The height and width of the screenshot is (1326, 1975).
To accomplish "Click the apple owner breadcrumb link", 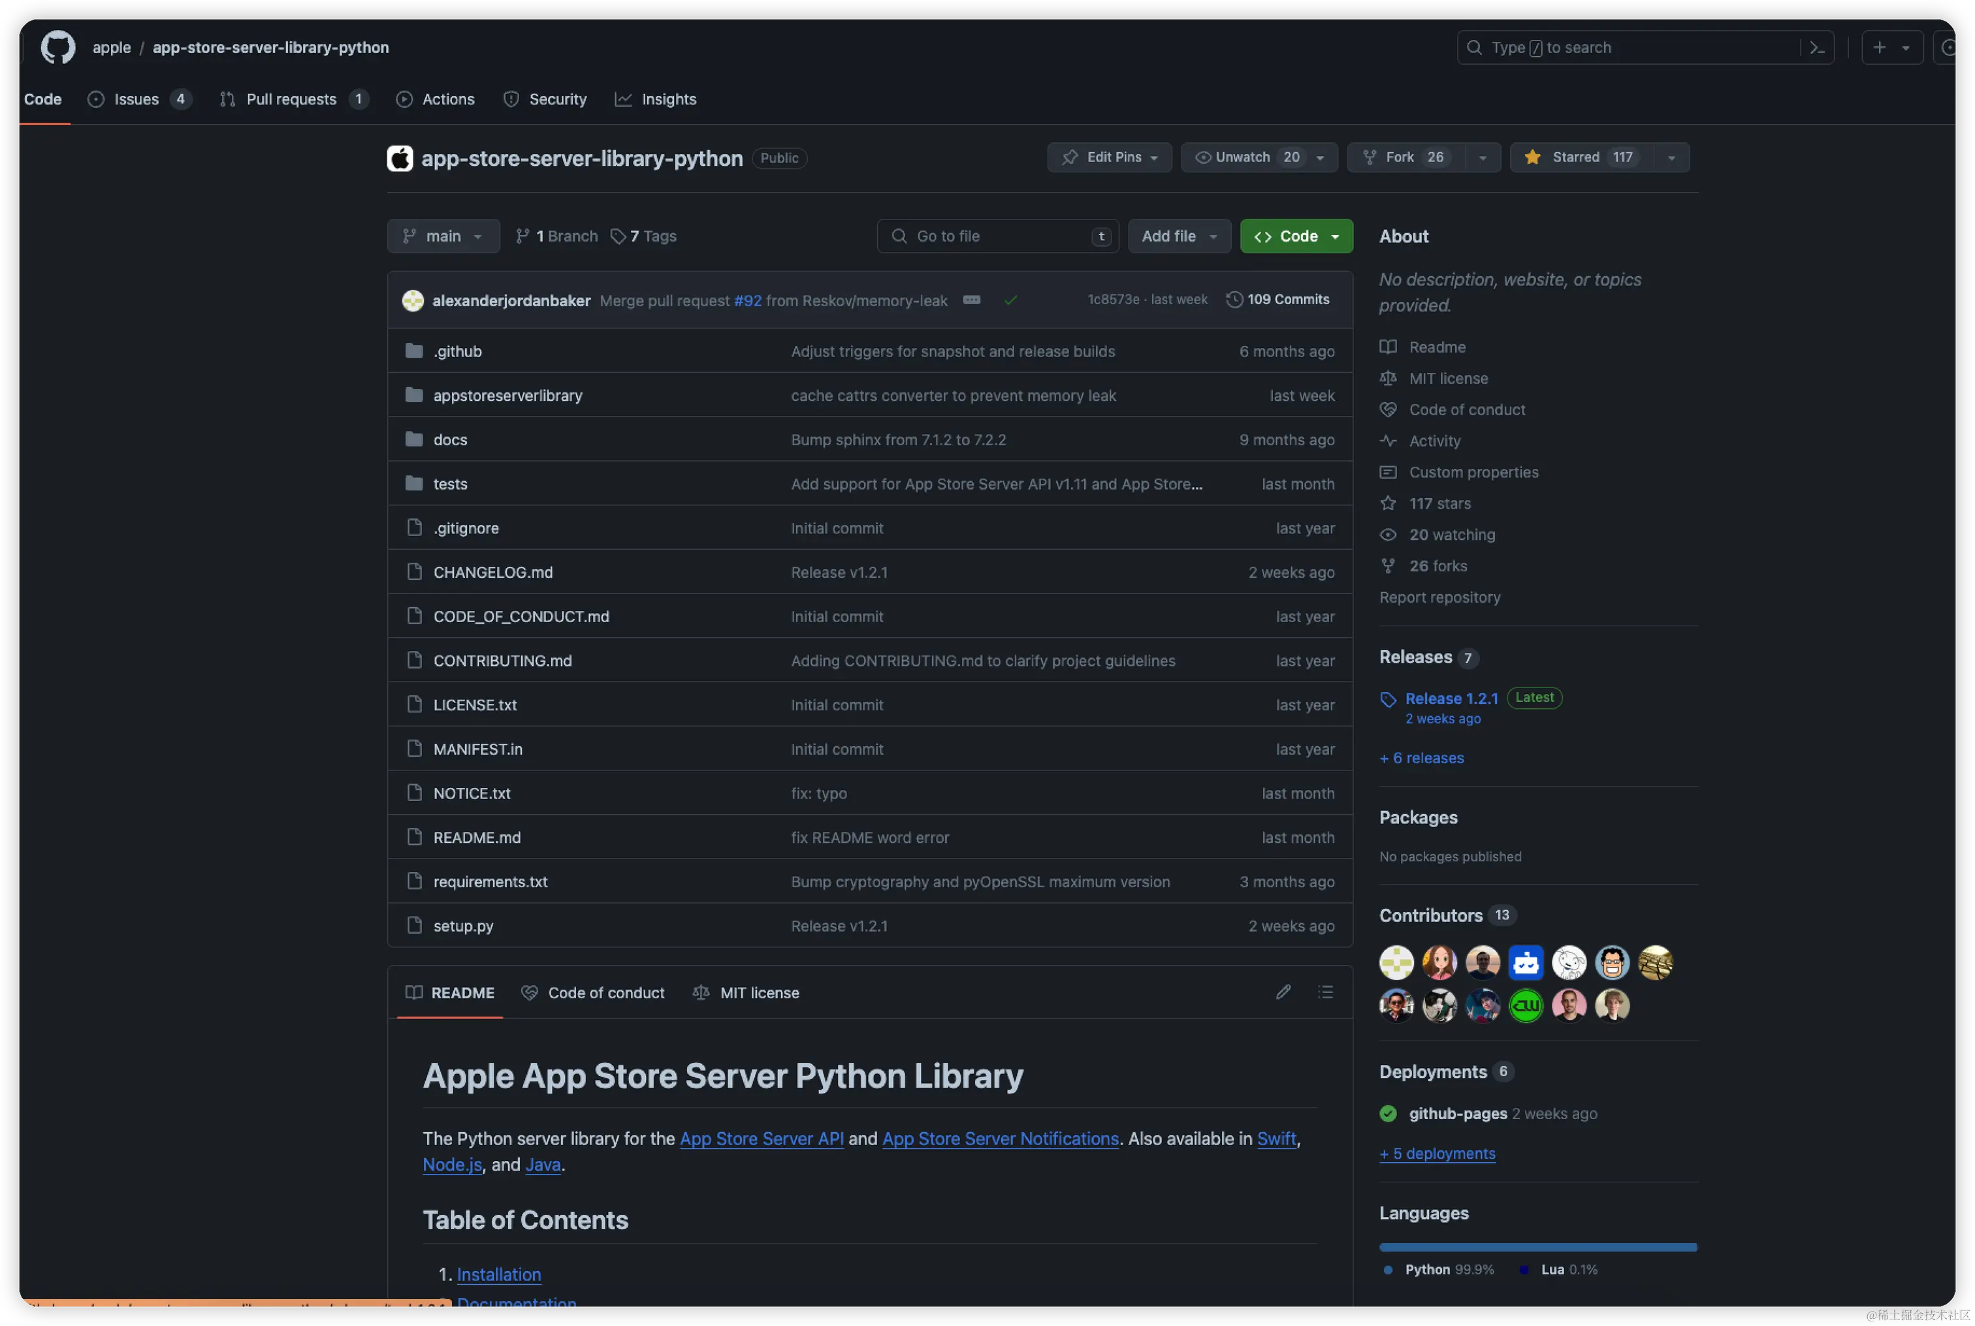I will coord(112,48).
